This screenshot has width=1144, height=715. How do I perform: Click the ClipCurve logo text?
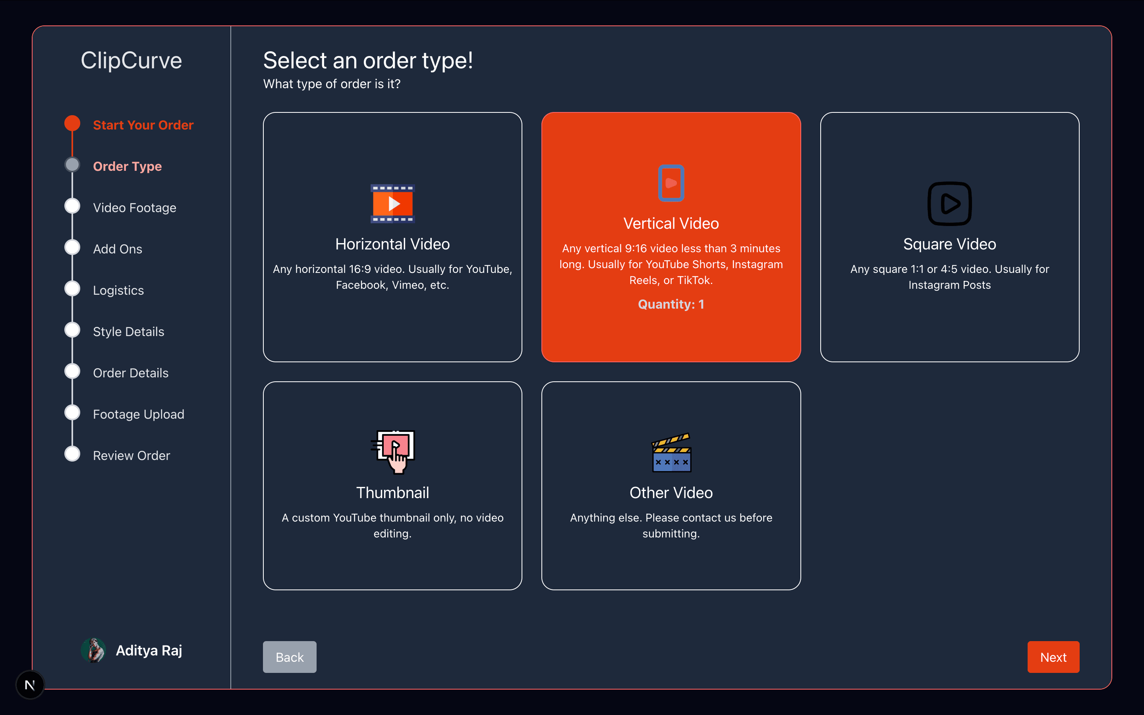tap(131, 60)
